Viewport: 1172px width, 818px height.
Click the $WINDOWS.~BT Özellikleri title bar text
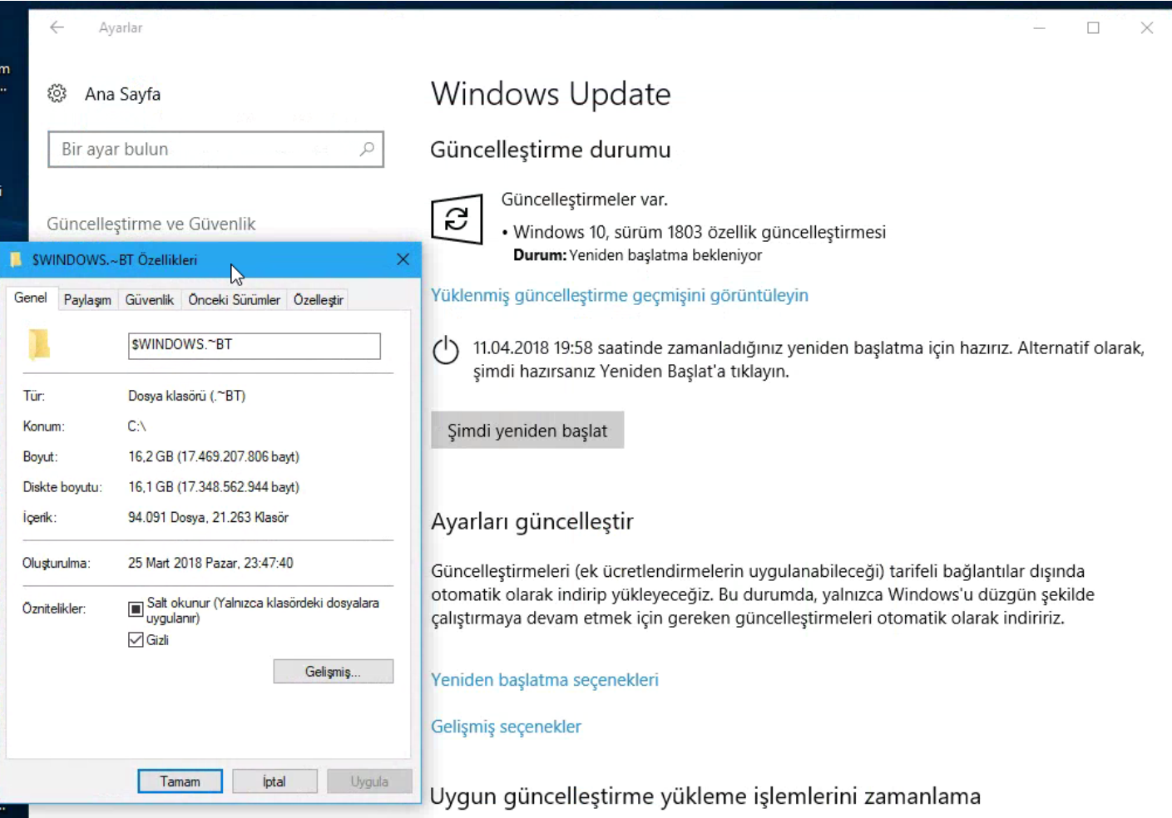click(x=115, y=260)
